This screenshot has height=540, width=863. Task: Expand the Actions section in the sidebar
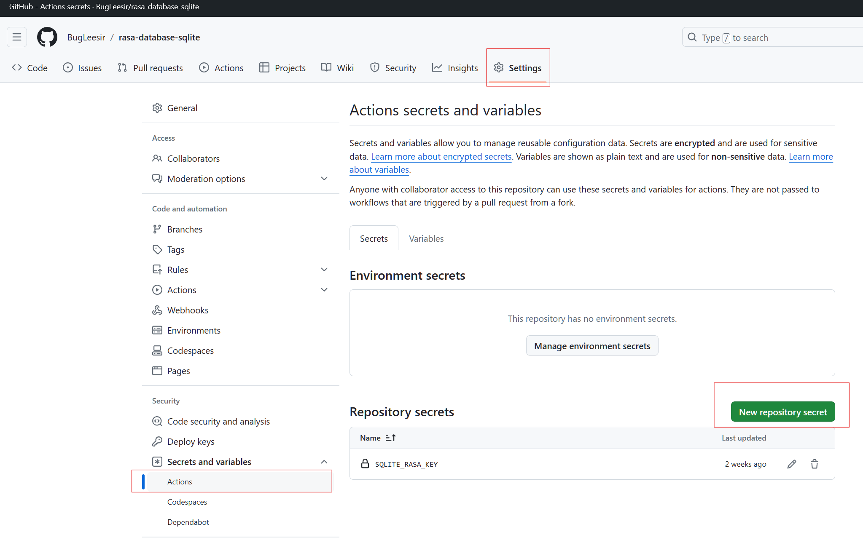coord(324,290)
